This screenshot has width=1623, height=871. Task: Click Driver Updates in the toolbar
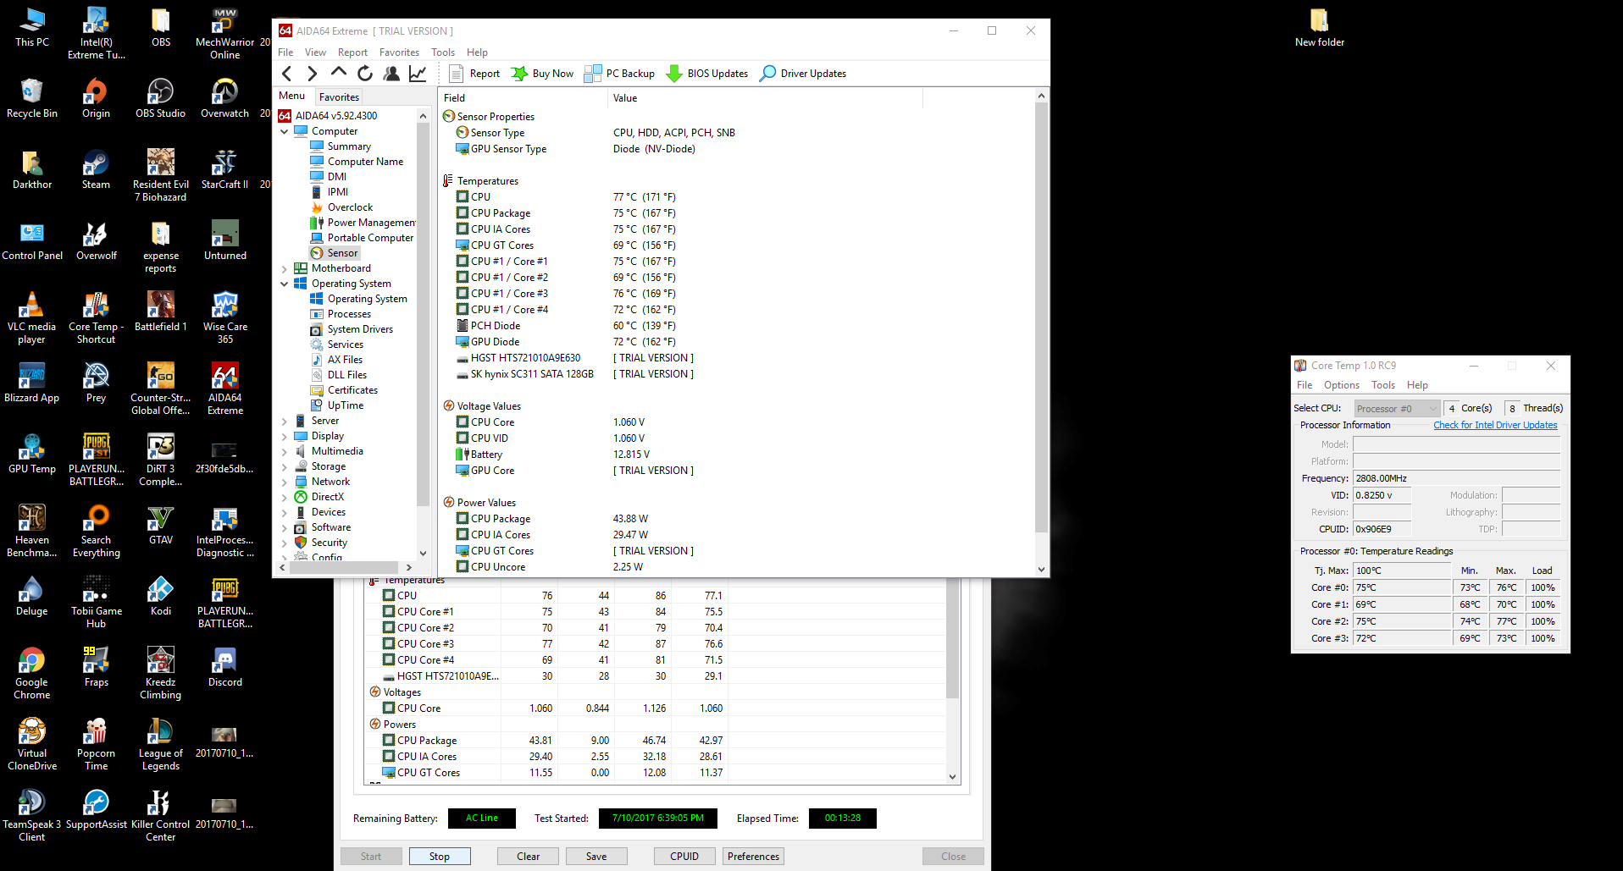802,74
